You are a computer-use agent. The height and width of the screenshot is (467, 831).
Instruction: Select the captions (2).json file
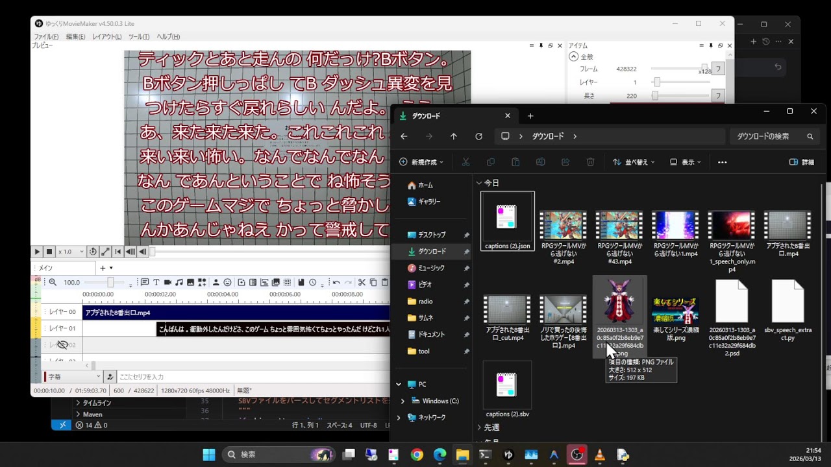507,221
